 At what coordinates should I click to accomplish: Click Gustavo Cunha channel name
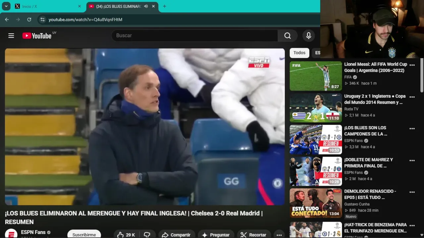pos(356,204)
